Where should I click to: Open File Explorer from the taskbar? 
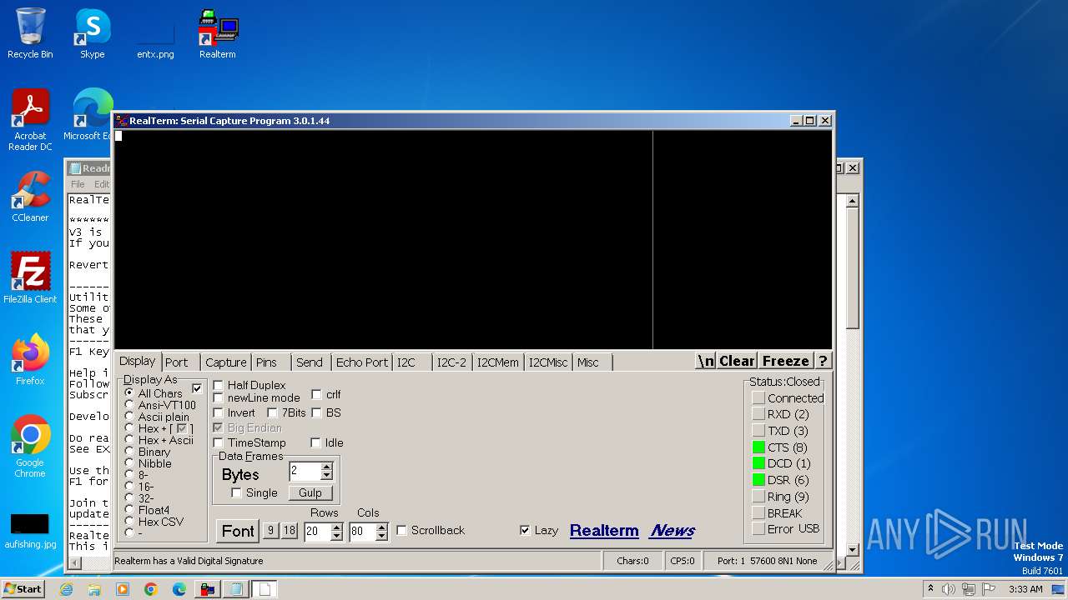(94, 589)
